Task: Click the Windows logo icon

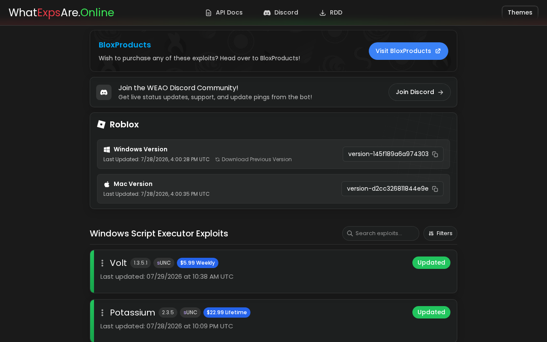Action: click(x=107, y=150)
